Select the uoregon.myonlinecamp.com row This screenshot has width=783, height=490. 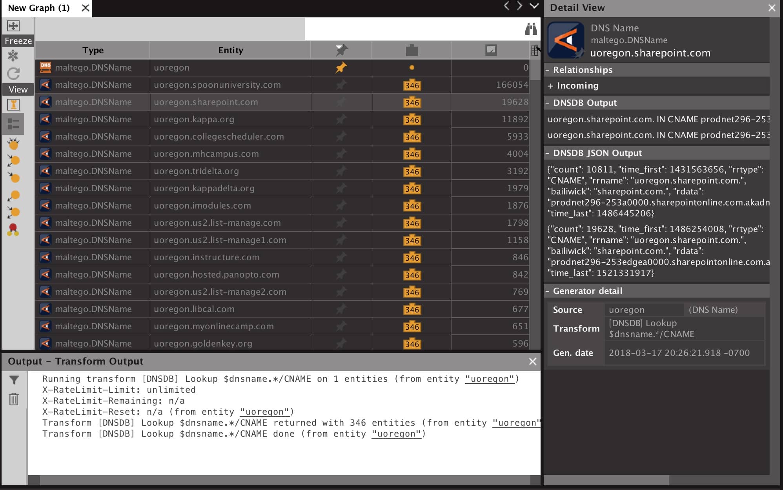click(x=282, y=326)
